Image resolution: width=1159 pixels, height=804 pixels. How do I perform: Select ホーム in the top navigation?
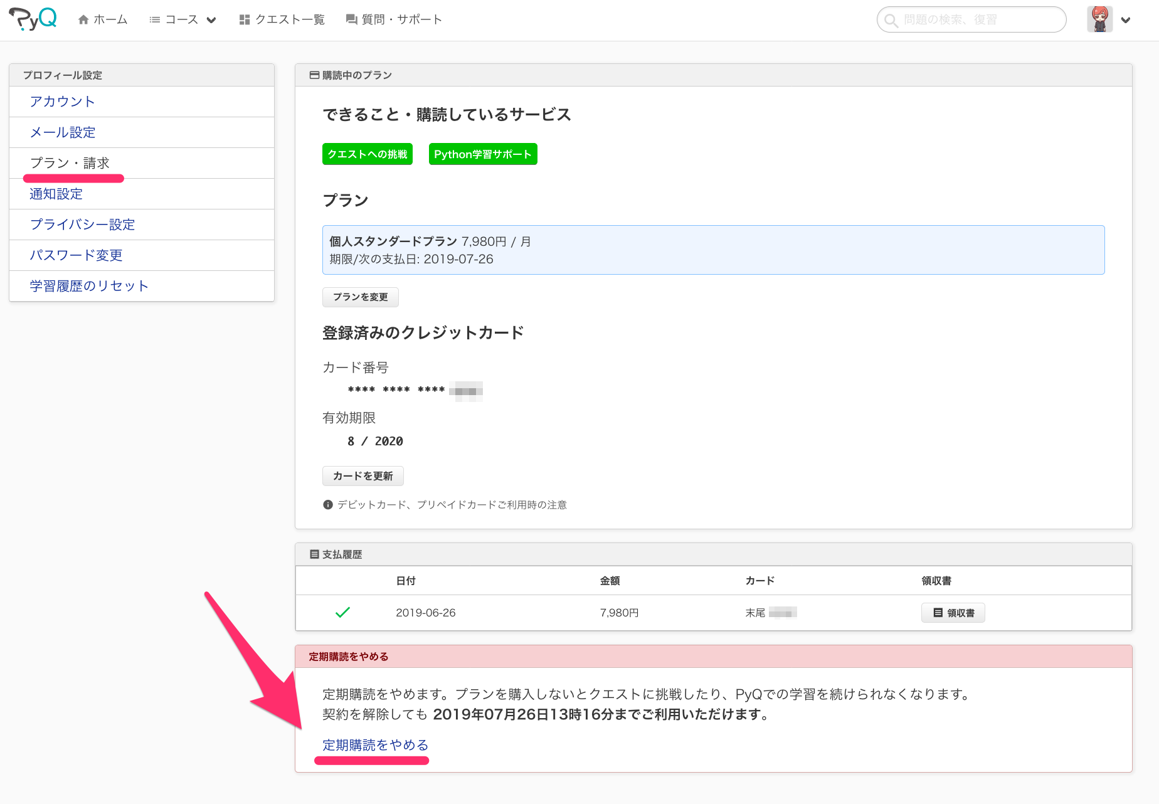coord(110,19)
